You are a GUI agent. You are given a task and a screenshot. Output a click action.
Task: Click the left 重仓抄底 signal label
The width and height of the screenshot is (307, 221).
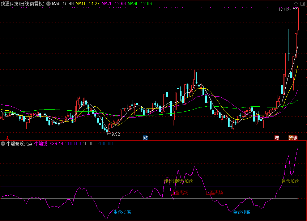pos(122,212)
